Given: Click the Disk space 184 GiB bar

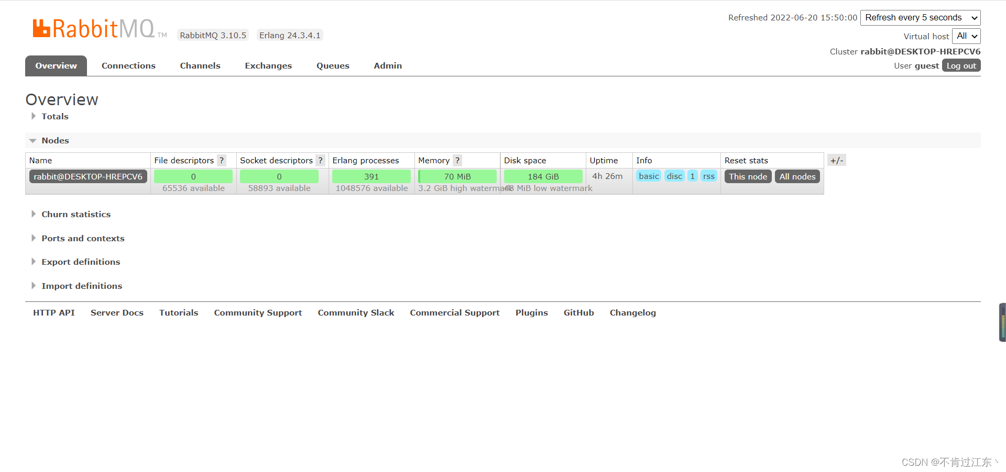Looking at the screenshot, I should click(543, 176).
